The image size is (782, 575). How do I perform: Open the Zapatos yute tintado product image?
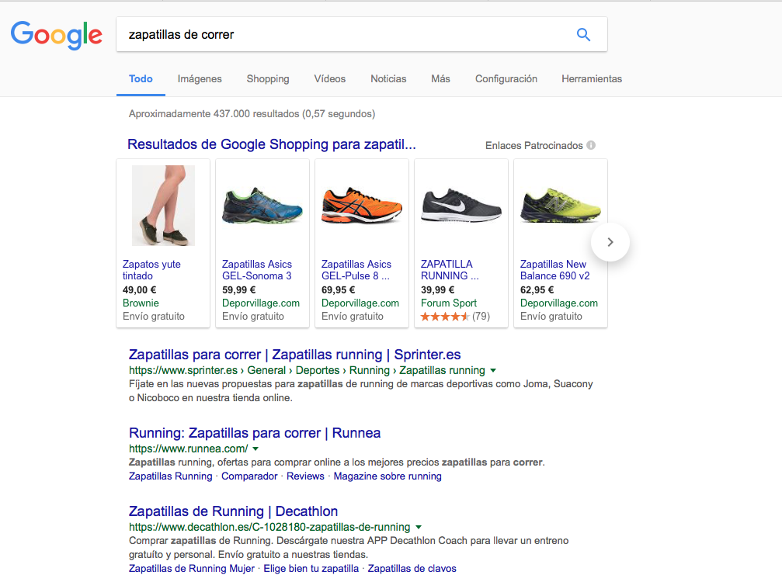point(163,206)
